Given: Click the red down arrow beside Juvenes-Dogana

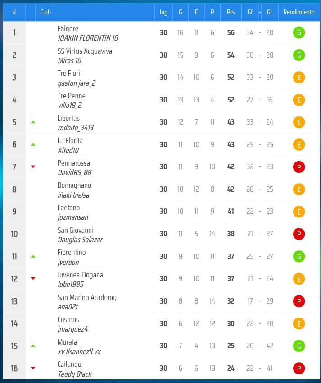Looking at the screenshot, I should [32, 279].
